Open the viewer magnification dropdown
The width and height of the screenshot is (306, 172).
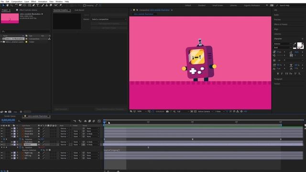(x=142, y=111)
